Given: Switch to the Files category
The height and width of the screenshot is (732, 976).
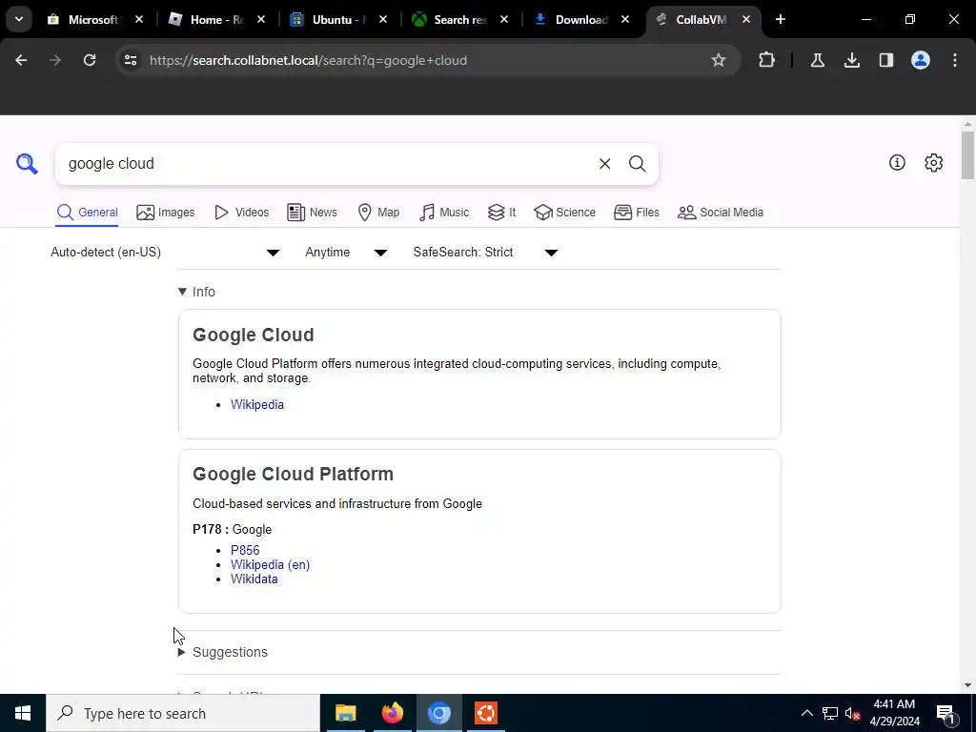Looking at the screenshot, I should click(636, 213).
